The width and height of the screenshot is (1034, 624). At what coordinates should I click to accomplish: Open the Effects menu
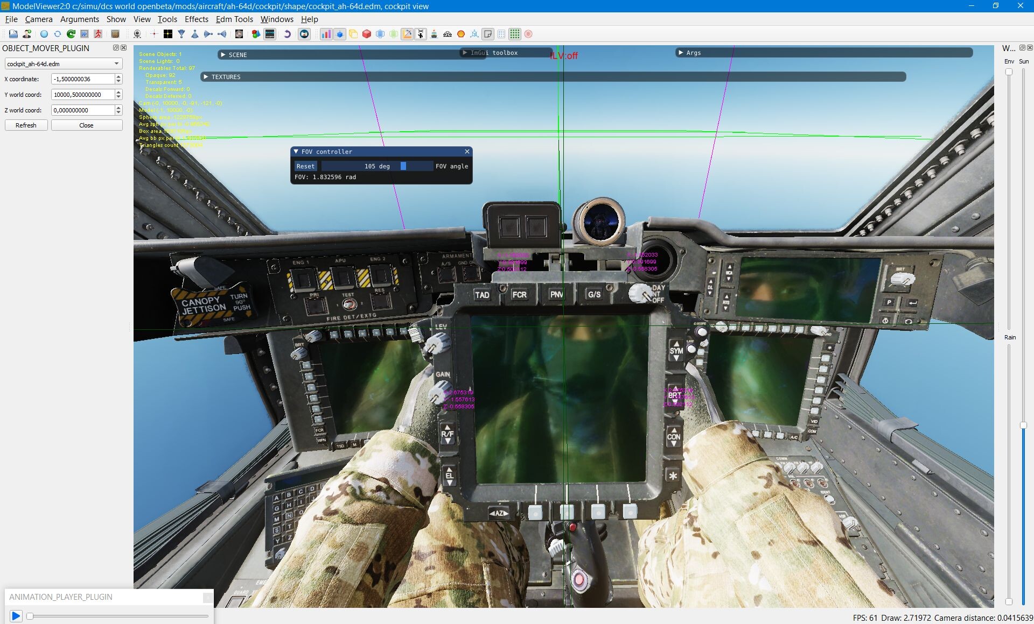pyautogui.click(x=197, y=19)
